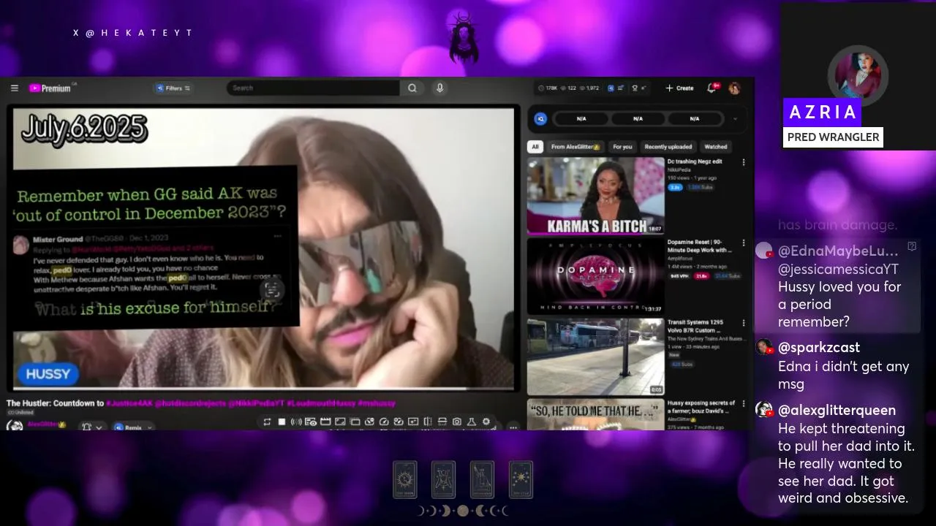This screenshot has height=526, width=936.
Task: Open the Transit Systems bus thumbnail
Action: (595, 357)
